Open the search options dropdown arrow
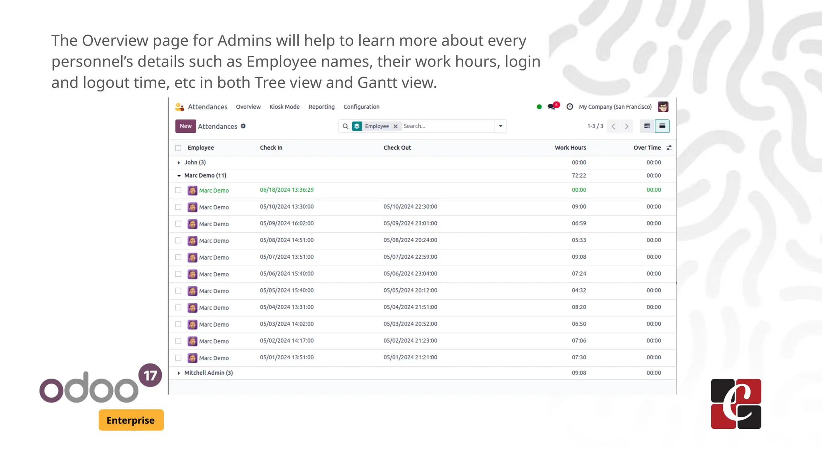822x462 pixels. tap(501, 126)
